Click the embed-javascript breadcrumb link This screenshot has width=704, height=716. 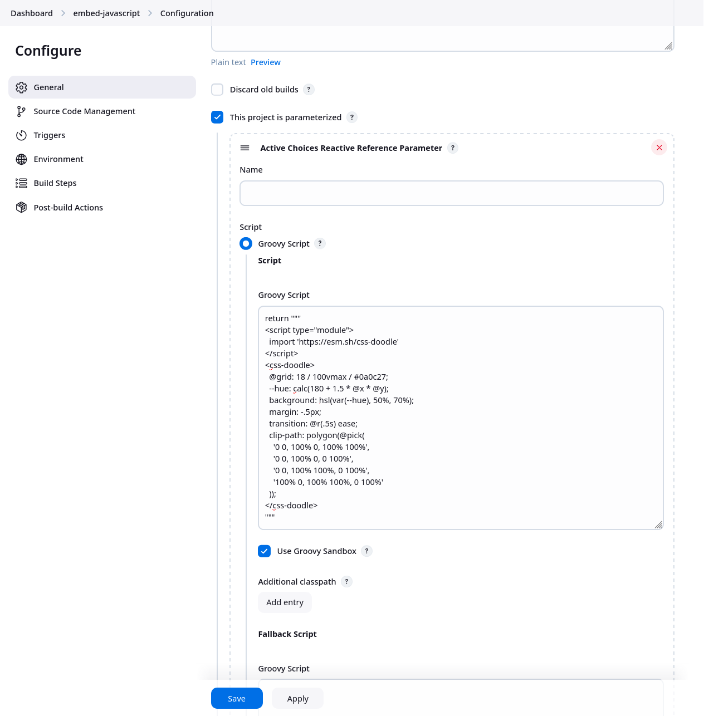[106, 13]
